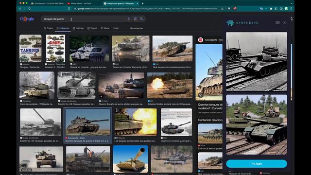Image resolution: width=311 pixels, height=175 pixels.
Task: Click the large preview tank image
Action: (x=209, y=72)
